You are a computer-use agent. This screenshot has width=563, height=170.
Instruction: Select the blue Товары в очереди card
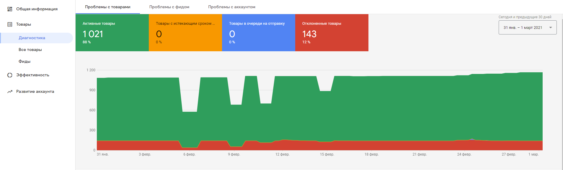click(x=258, y=33)
